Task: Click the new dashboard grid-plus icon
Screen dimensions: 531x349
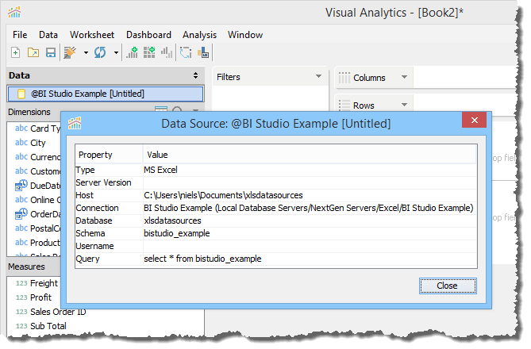Action: [x=149, y=53]
